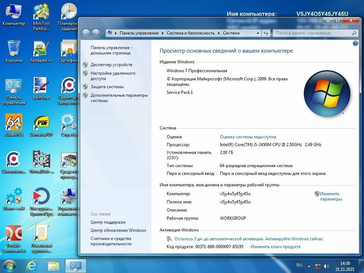Click the forward navigation arrow
Screen dimensions: 364x273
tap(95, 33)
